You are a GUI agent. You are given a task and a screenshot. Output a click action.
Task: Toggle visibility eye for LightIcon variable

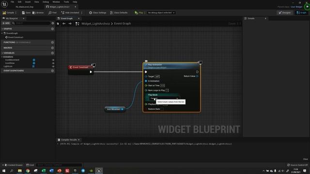point(53,67)
